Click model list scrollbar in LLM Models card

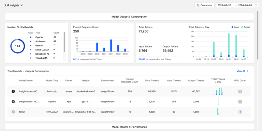coord(64,42)
